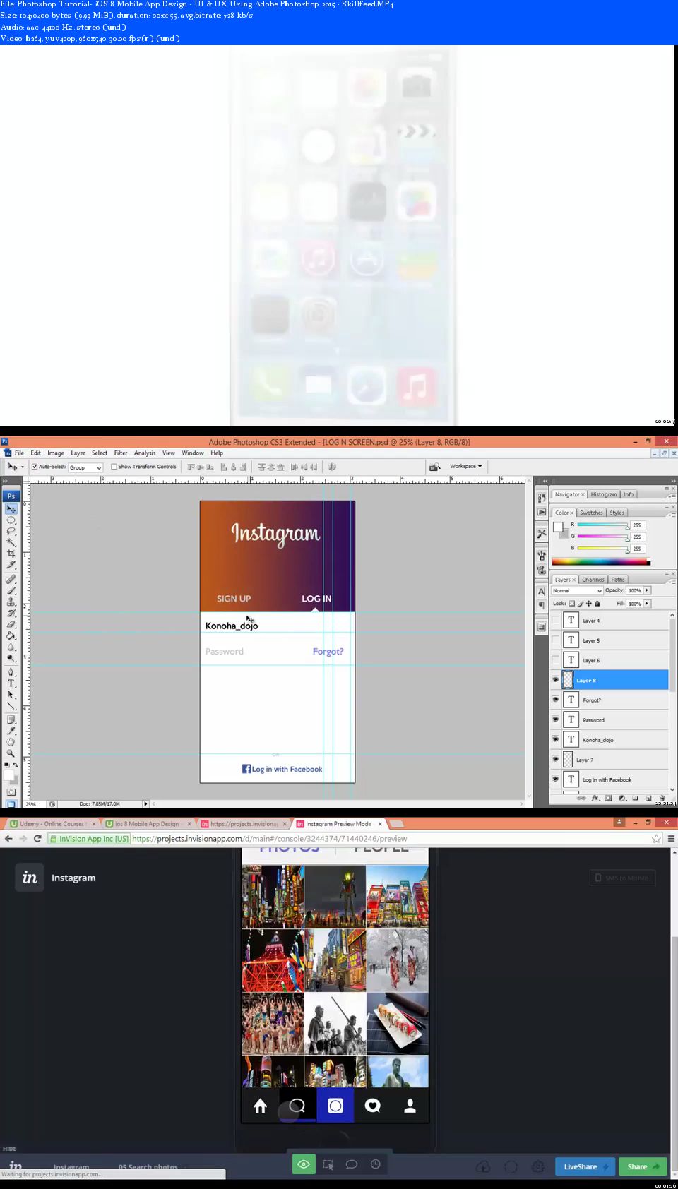Uncheck the Auto-Select checkbox
Viewport: 678px width, 1189px height.
tap(35, 467)
